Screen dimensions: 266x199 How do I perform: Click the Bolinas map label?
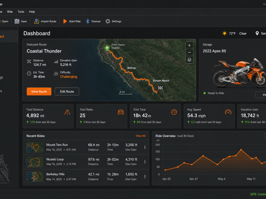[131, 68]
